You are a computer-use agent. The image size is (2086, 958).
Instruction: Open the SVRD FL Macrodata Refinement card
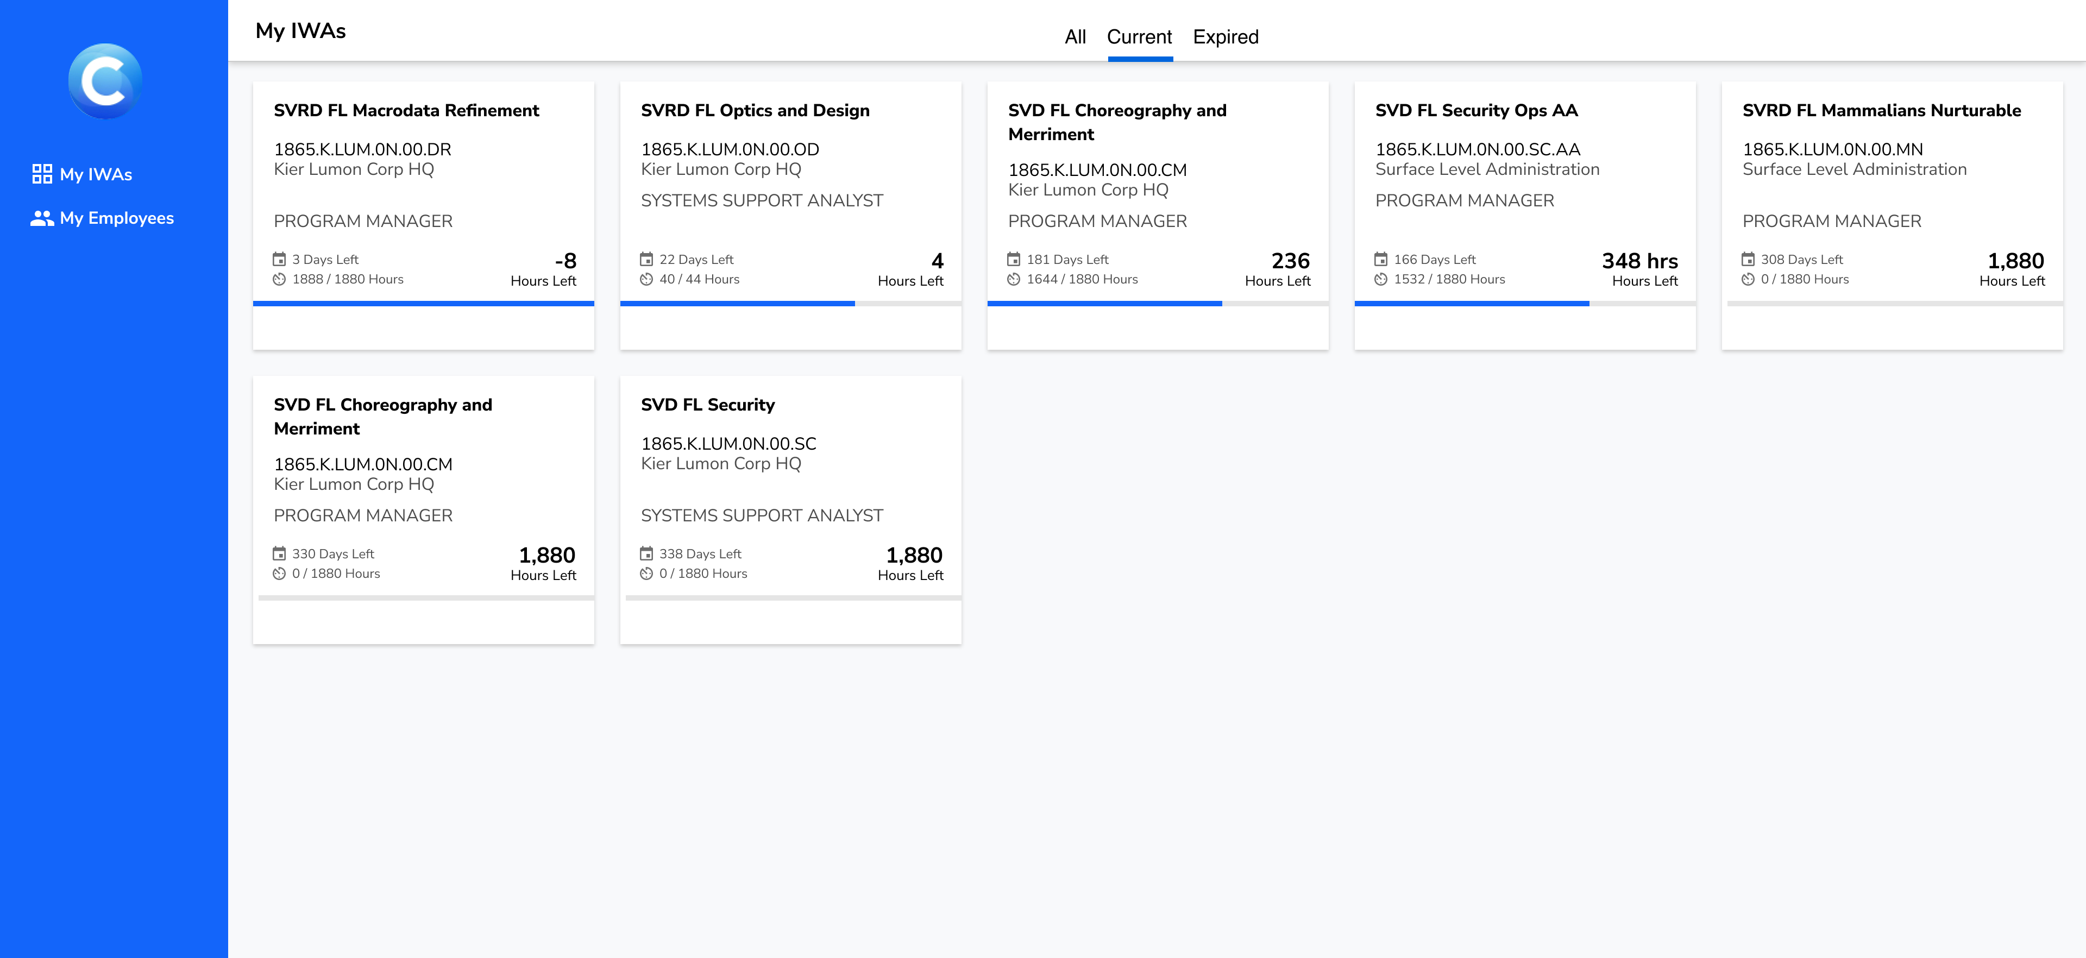(x=406, y=111)
